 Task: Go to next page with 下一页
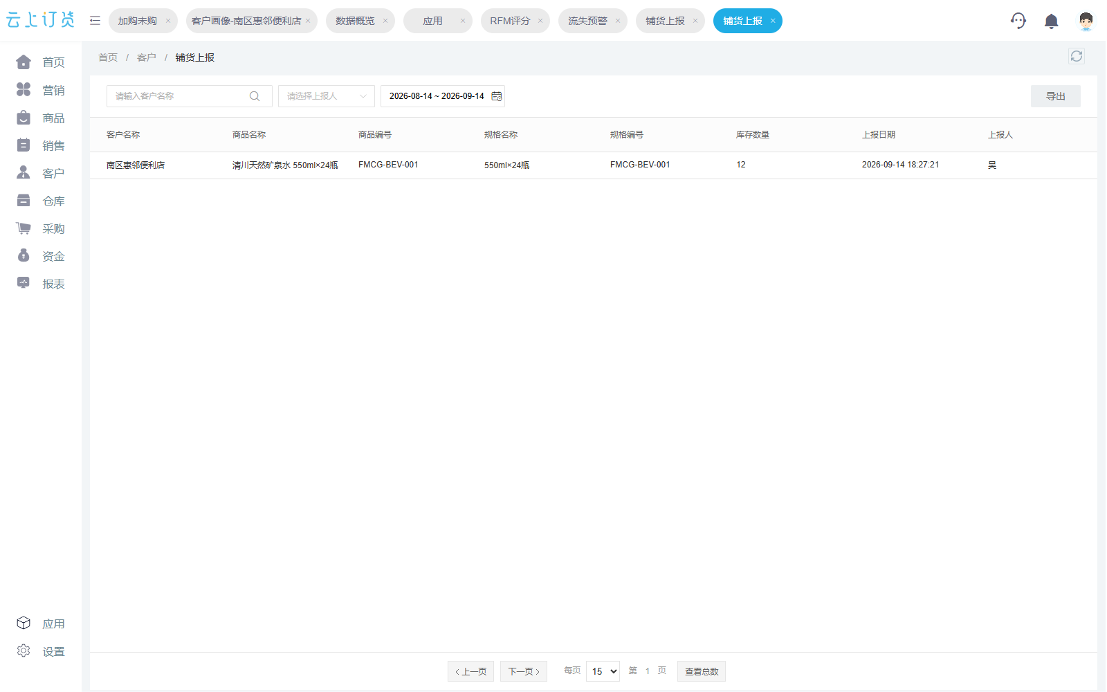click(x=524, y=671)
